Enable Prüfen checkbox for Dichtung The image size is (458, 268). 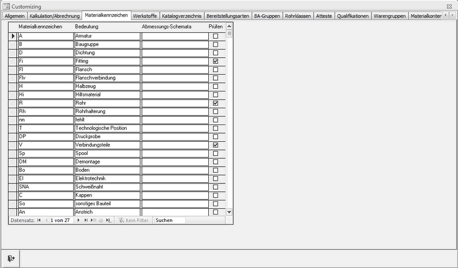(216, 53)
